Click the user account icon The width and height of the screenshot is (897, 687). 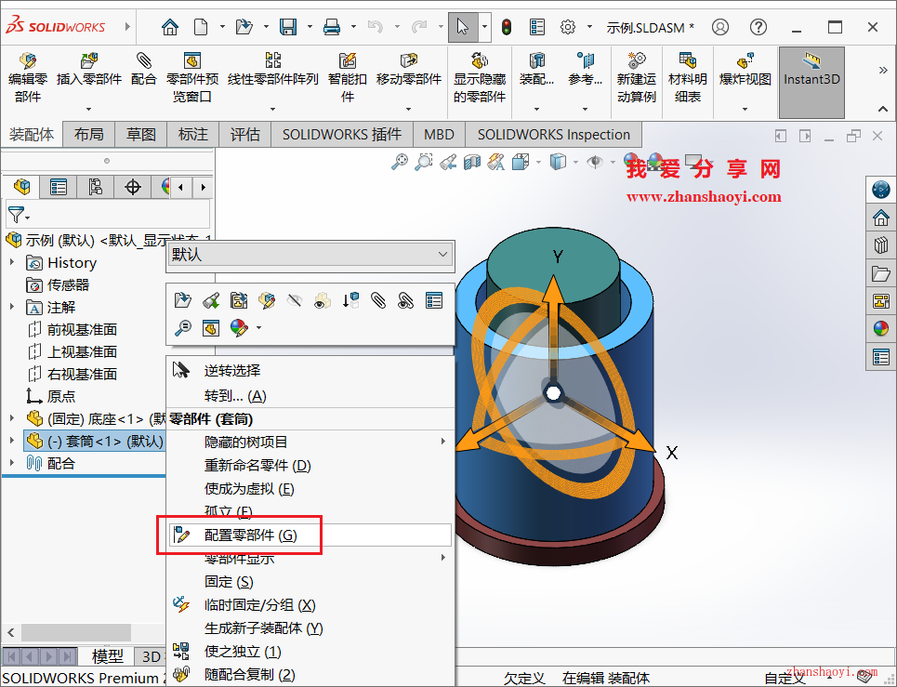click(x=720, y=27)
